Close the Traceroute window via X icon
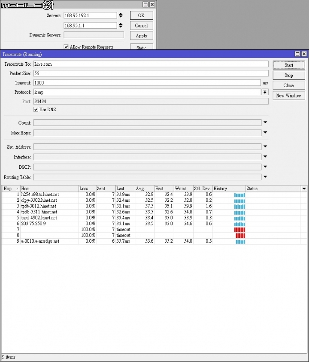 click(x=304, y=54)
